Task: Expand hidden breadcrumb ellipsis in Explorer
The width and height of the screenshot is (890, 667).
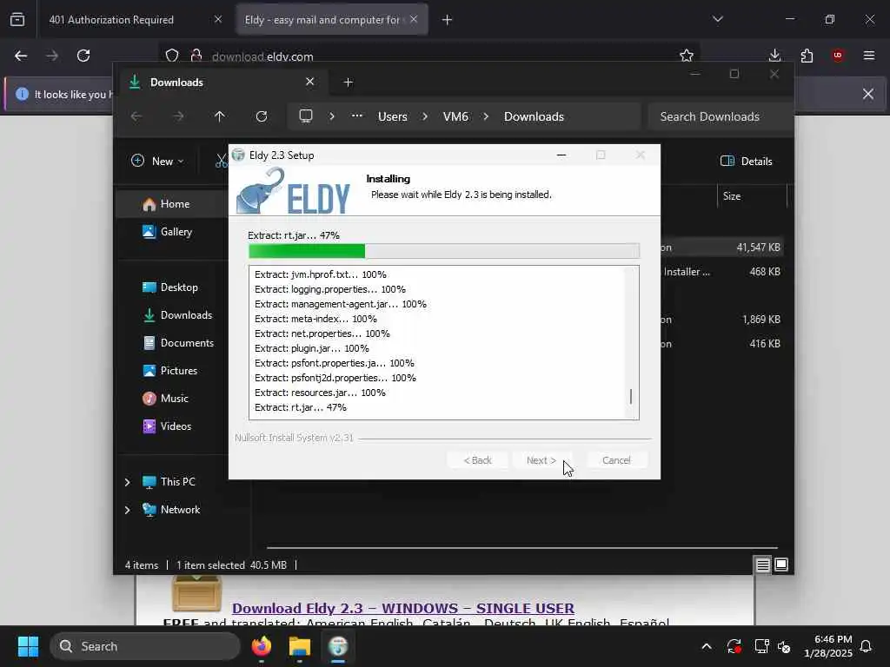Action: click(356, 116)
